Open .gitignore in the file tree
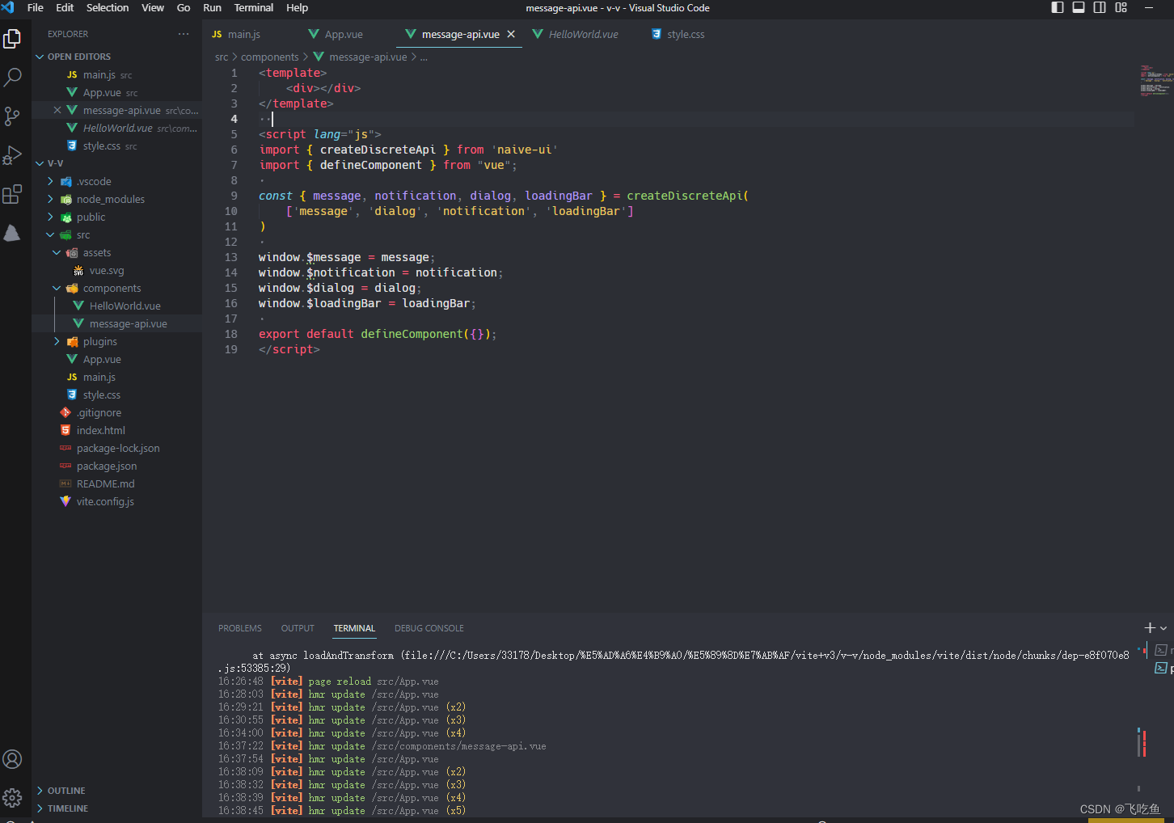Image resolution: width=1174 pixels, height=823 pixels. pyautogui.click(x=116, y=412)
